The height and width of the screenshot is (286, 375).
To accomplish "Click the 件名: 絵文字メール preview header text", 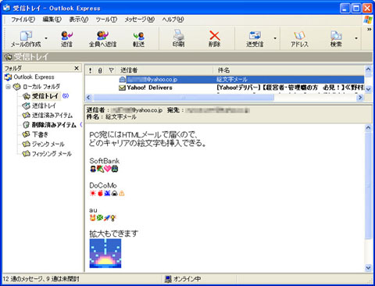I will [111, 117].
